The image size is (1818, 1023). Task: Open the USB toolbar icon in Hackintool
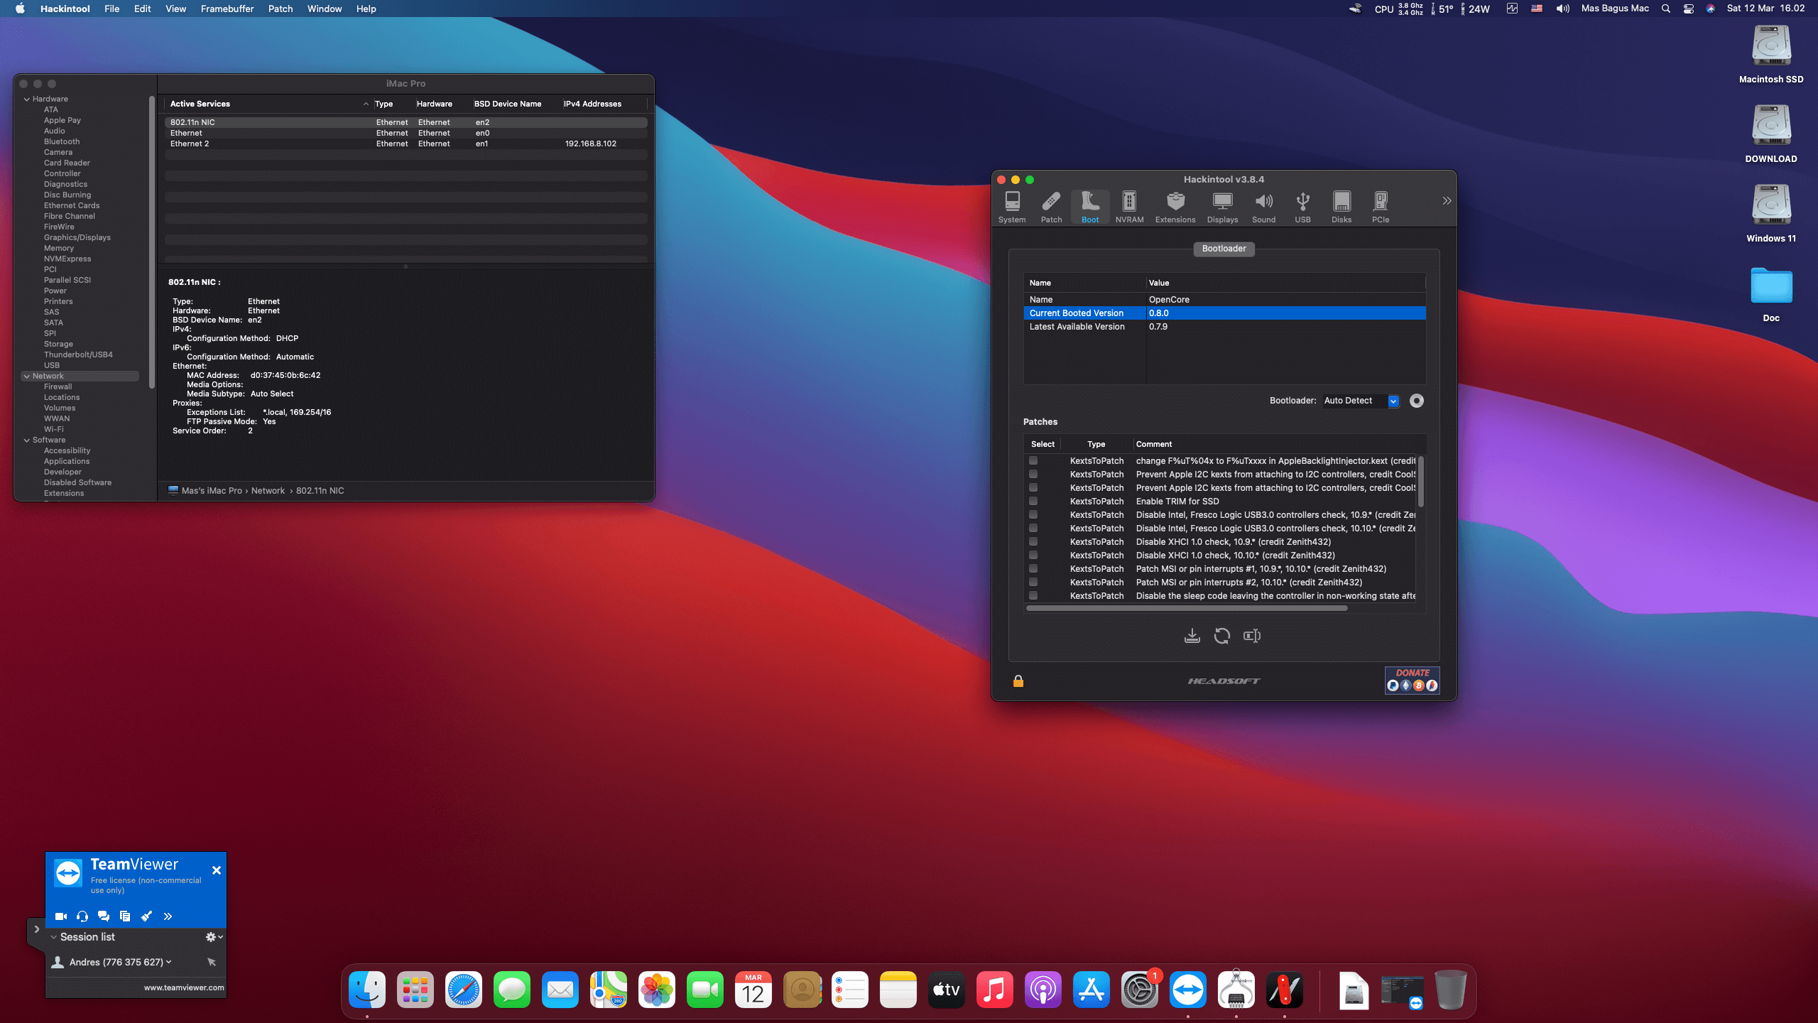[1302, 207]
